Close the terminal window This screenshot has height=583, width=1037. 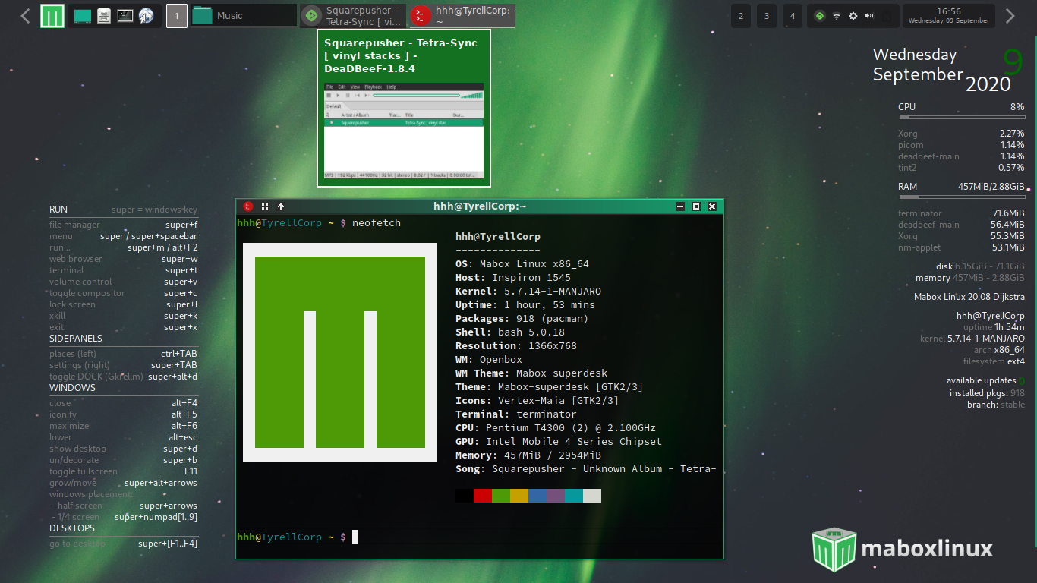(x=712, y=206)
